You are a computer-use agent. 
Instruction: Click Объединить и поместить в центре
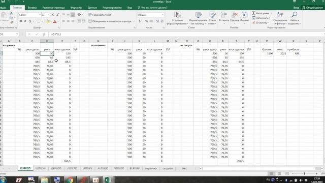(110, 21)
